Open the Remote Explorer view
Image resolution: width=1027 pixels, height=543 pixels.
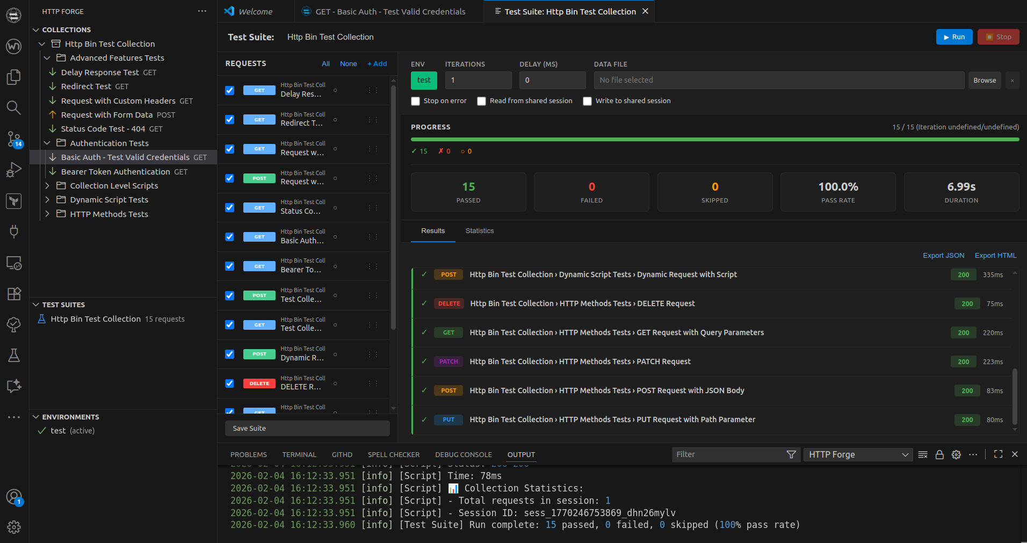pos(14,263)
